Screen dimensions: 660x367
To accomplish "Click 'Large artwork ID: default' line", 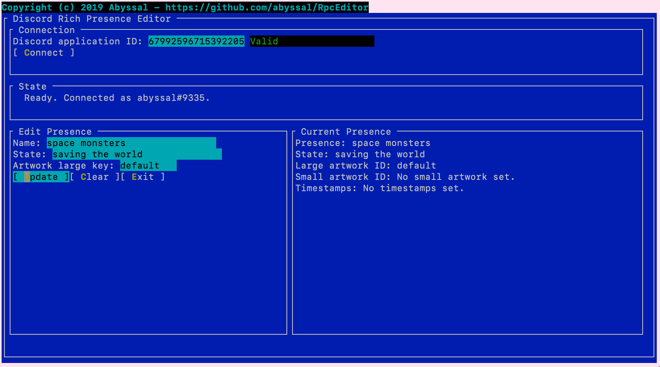I will [x=366, y=166].
